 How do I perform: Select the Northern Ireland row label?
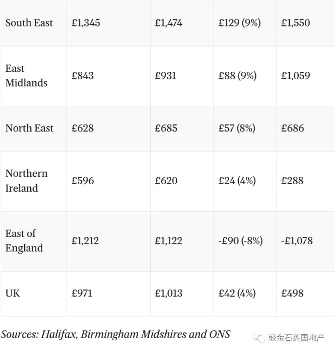27,181
